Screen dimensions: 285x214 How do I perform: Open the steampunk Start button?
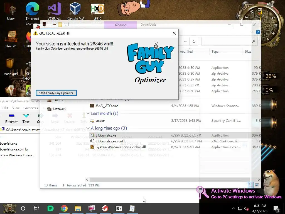[x=10, y=208]
